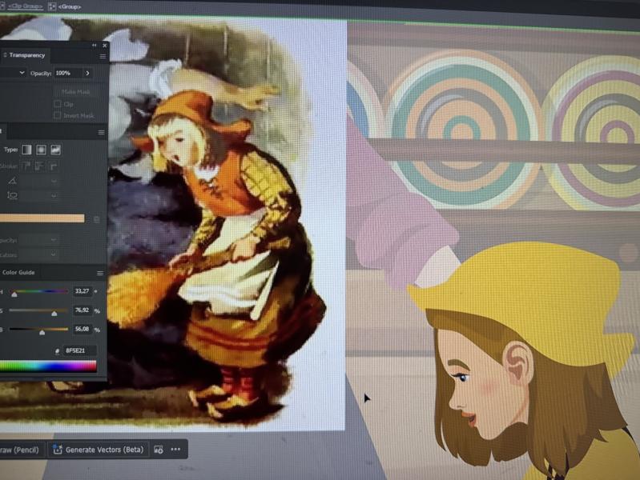This screenshot has height=480, width=640.
Task: Collapse panel using double-arrow icon
Action: pyautogui.click(x=95, y=46)
